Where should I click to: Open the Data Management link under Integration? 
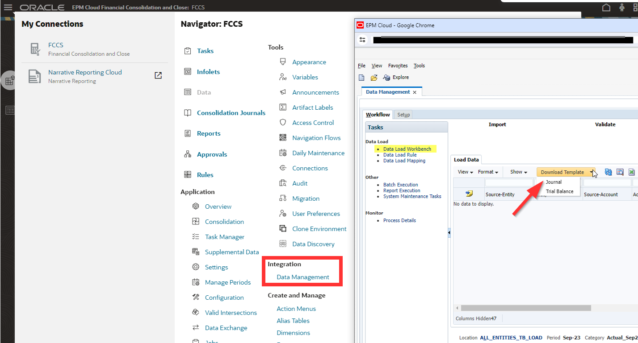click(303, 277)
